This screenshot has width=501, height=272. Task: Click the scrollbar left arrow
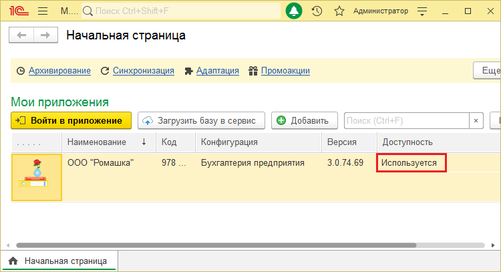(x=8, y=245)
